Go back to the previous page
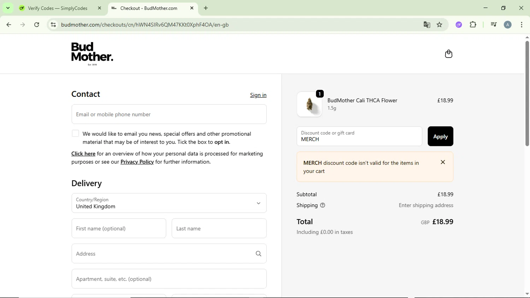530x298 pixels. click(x=9, y=25)
